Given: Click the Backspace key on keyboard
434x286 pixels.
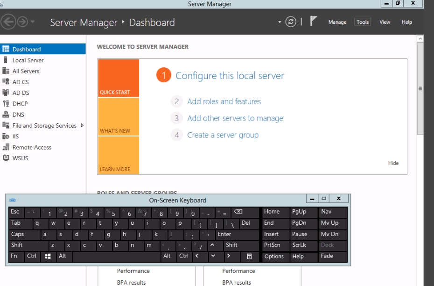Looking at the screenshot, I should [245, 212].
